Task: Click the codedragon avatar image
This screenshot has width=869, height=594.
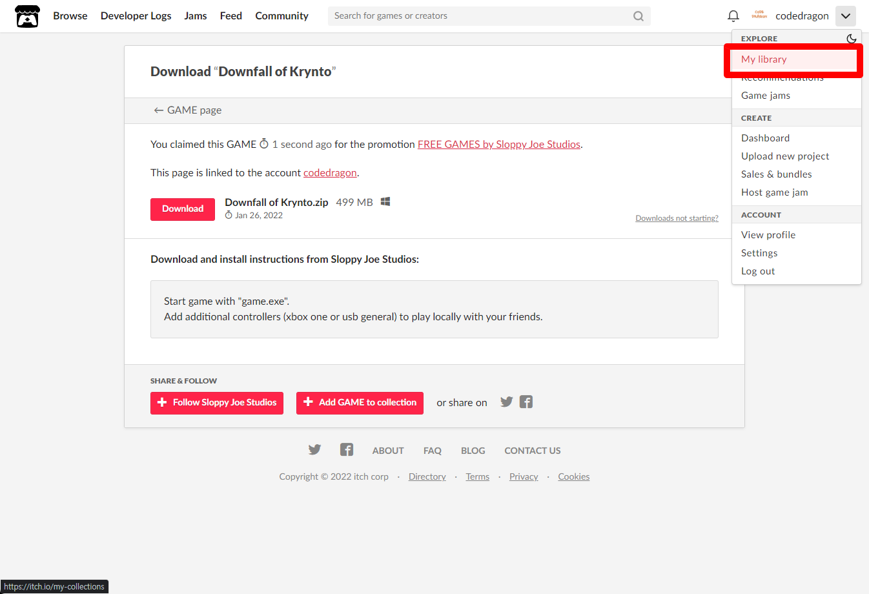Action: tap(759, 15)
